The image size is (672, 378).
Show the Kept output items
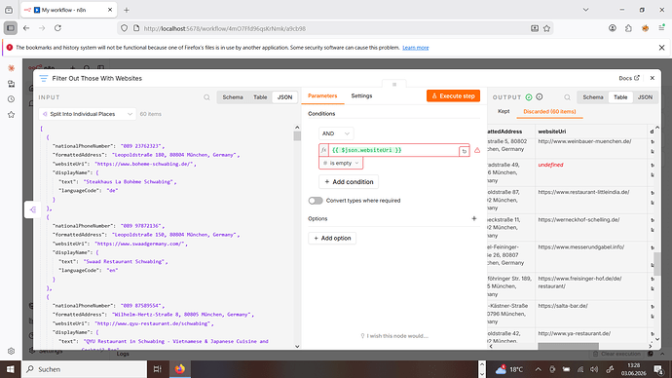504,111
